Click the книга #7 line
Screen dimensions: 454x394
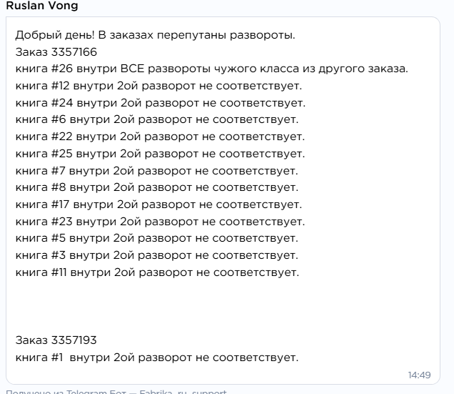156,171
